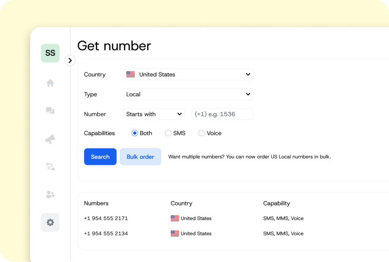Open the Country dropdown United States
This screenshot has height=262, width=389.
point(188,74)
